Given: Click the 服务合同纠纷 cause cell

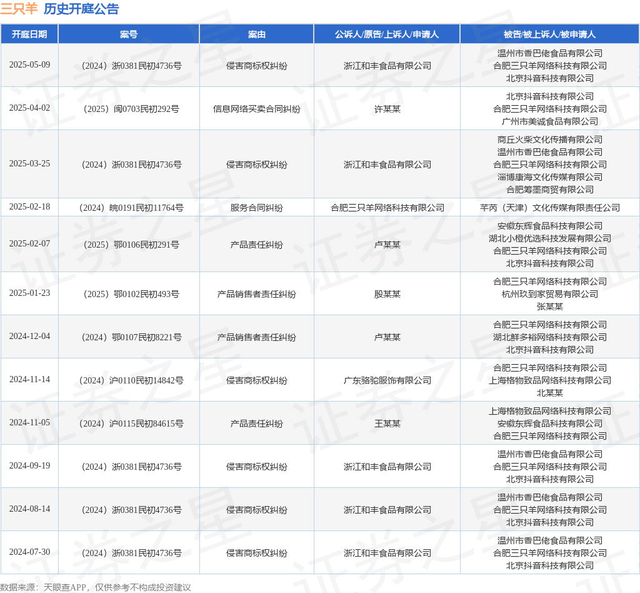Looking at the screenshot, I should coord(257,208).
